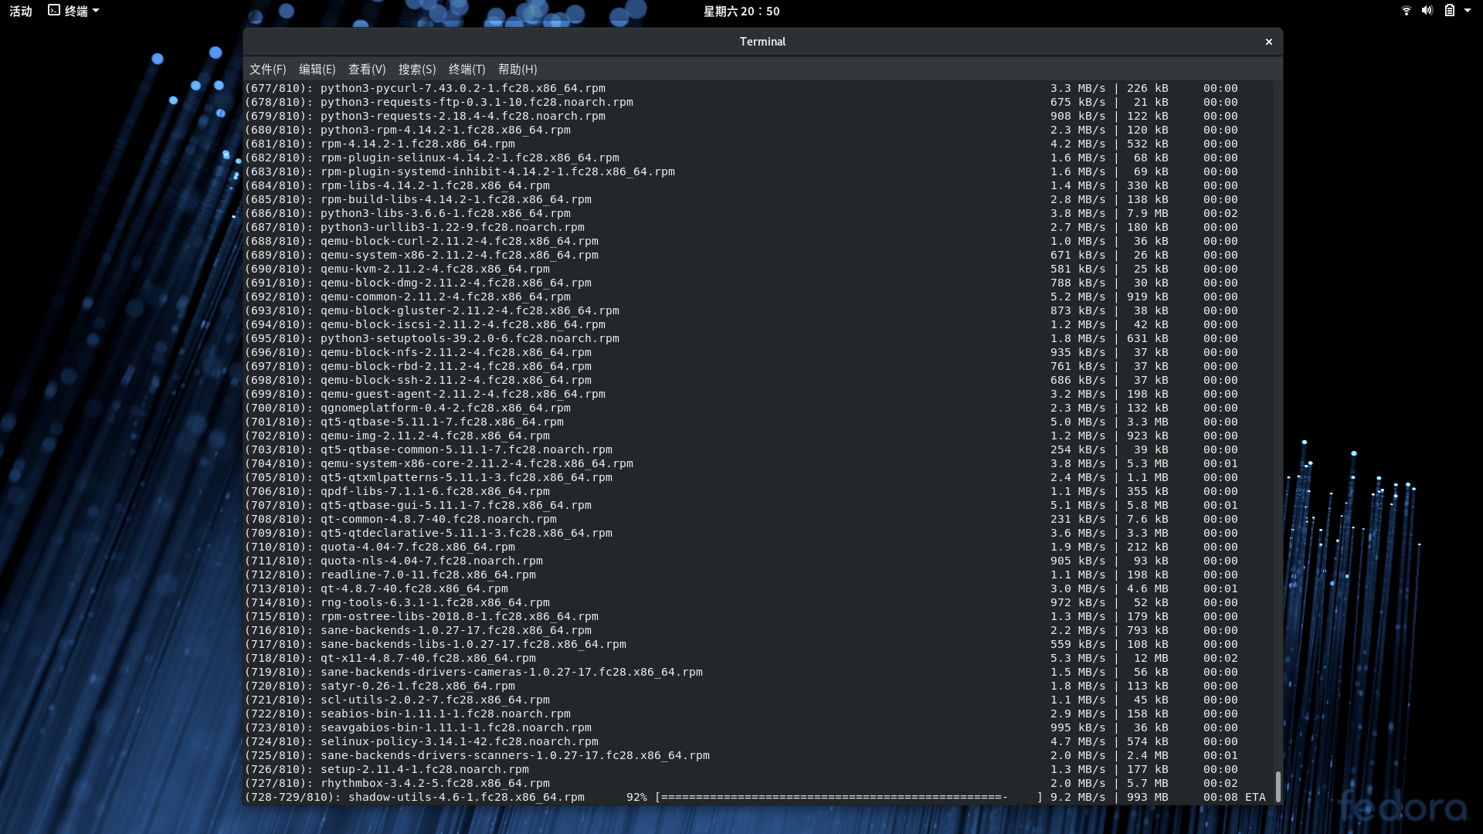Open the 查看(V) menu

tap(367, 69)
